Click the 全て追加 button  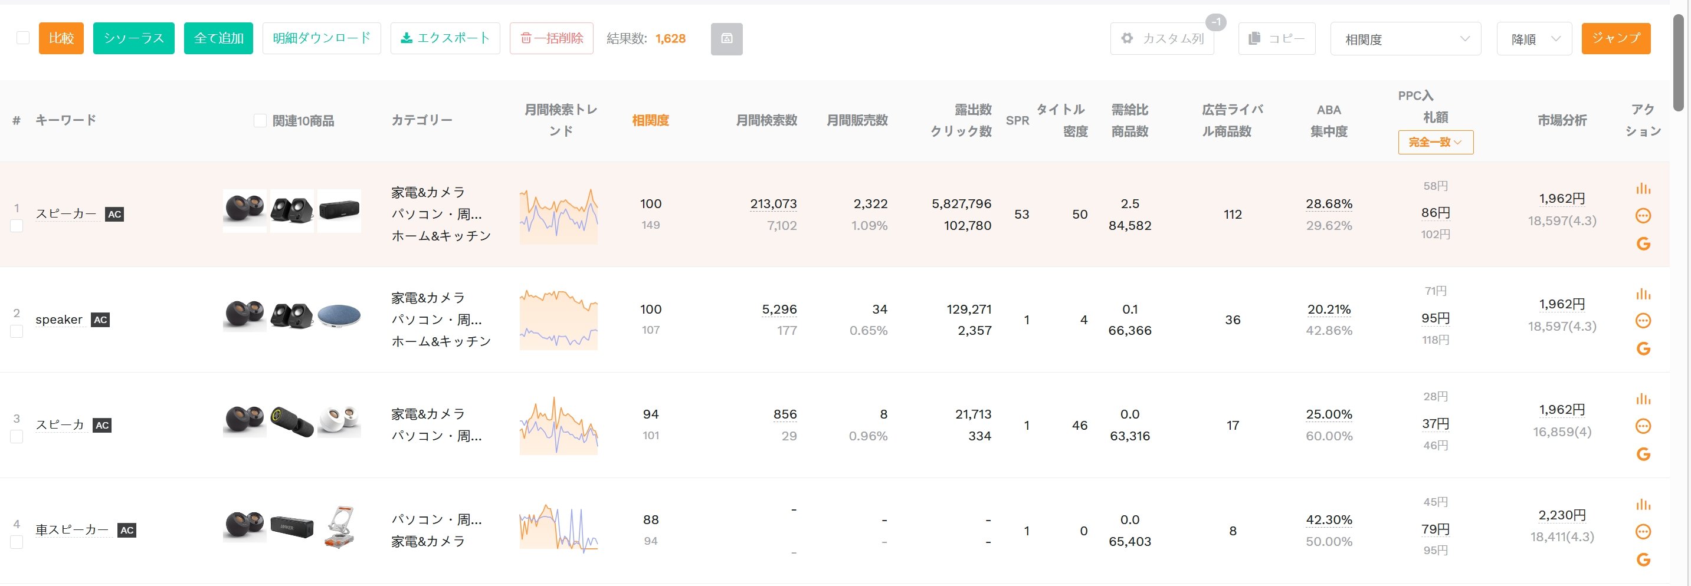(218, 38)
